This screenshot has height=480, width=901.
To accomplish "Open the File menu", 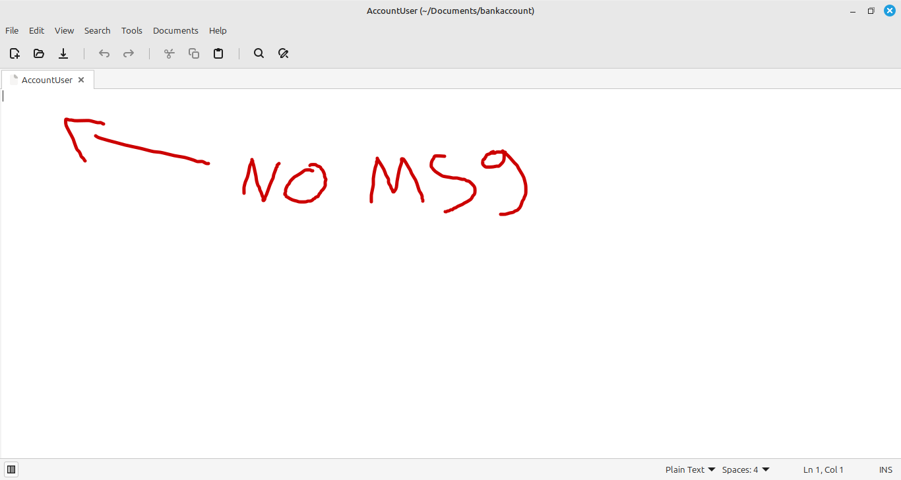I will point(12,30).
